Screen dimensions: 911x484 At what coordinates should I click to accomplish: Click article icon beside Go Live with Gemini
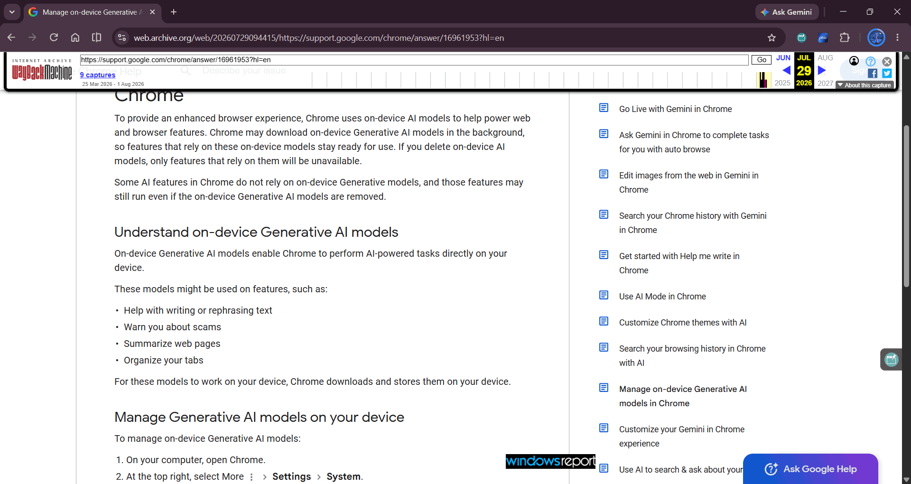coord(604,108)
